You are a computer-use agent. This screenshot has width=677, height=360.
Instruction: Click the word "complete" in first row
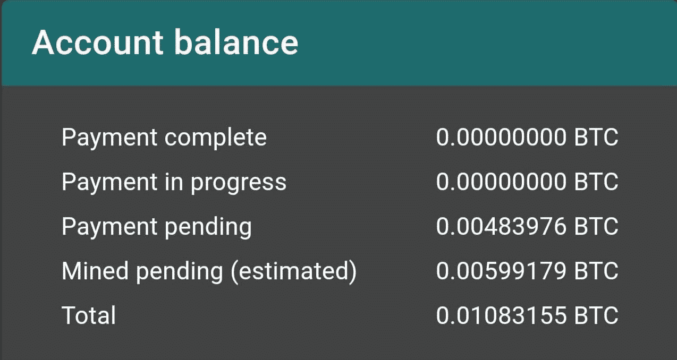coord(216,138)
